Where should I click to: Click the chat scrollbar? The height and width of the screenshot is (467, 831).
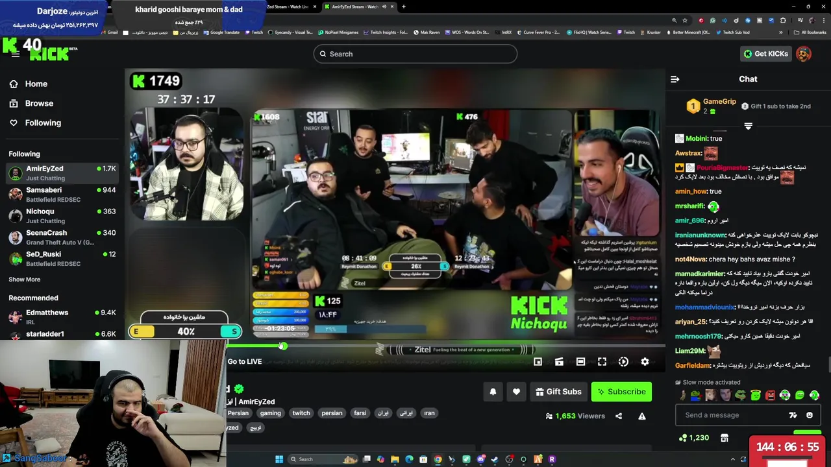pos(828,365)
